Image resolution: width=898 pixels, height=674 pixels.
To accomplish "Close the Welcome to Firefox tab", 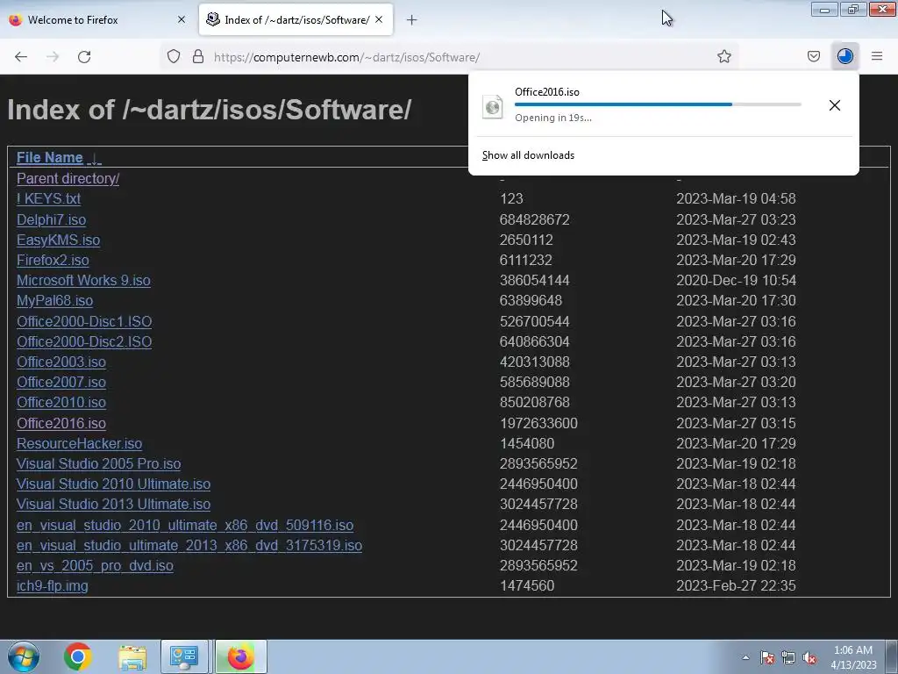I will coord(182,19).
